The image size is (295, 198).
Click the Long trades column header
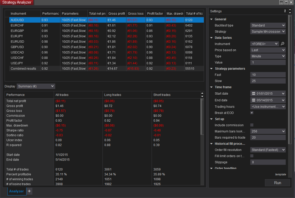127,95
